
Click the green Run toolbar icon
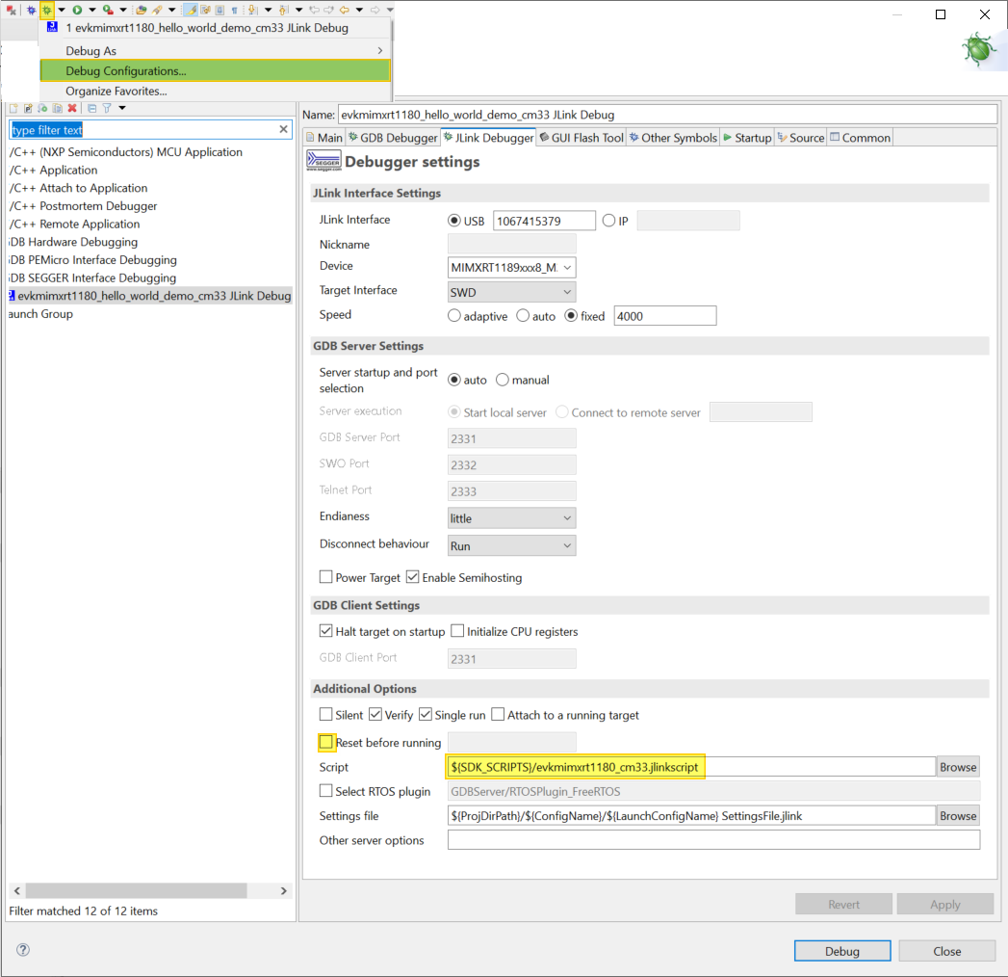(77, 10)
